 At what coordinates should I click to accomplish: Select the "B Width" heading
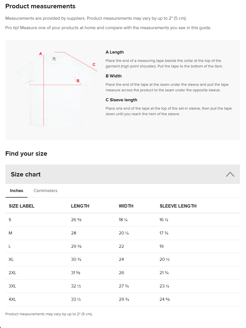[114, 76]
